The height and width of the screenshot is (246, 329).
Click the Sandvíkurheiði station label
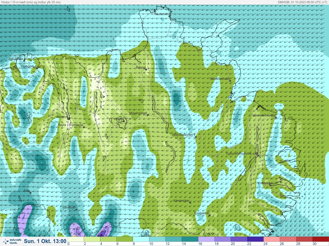tap(220, 79)
